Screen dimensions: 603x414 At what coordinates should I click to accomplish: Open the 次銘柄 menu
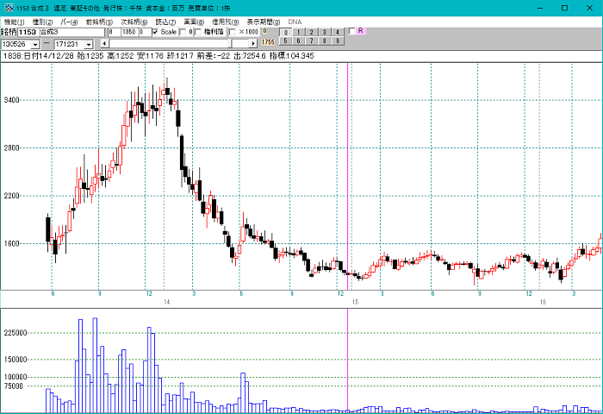click(134, 21)
